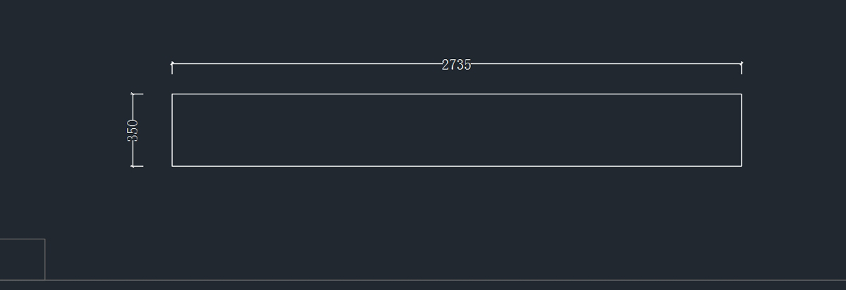Click inside the empty rectangle interior
This screenshot has width=846, height=290.
(457, 130)
